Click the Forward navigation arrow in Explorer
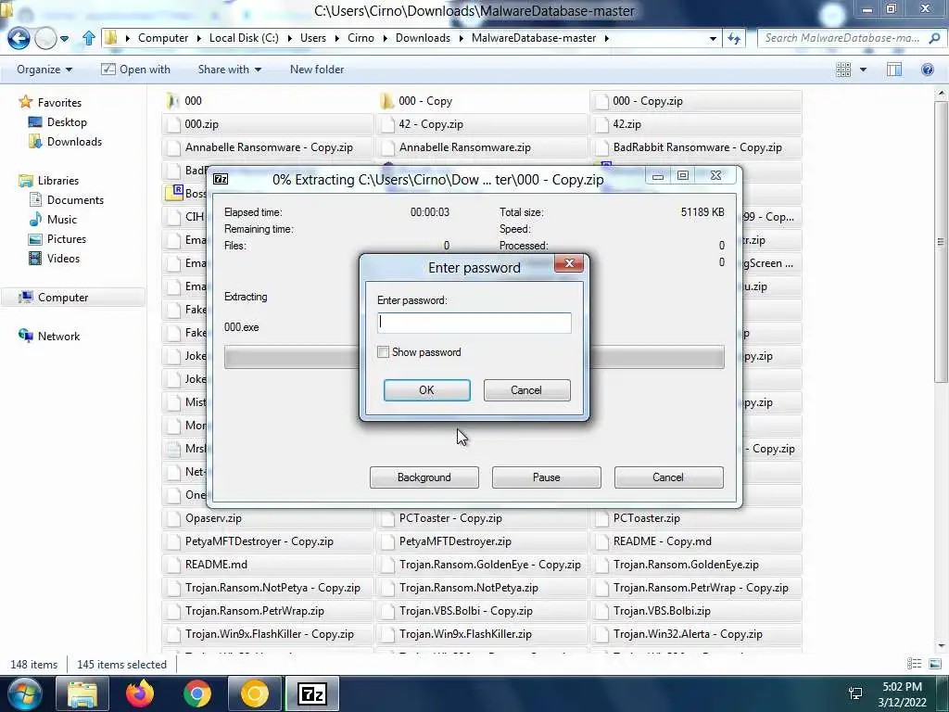Viewport: 949px width, 712px height. 45,38
